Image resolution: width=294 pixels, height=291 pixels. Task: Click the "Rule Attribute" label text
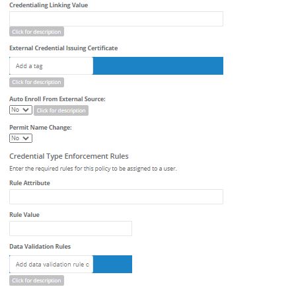click(x=30, y=183)
